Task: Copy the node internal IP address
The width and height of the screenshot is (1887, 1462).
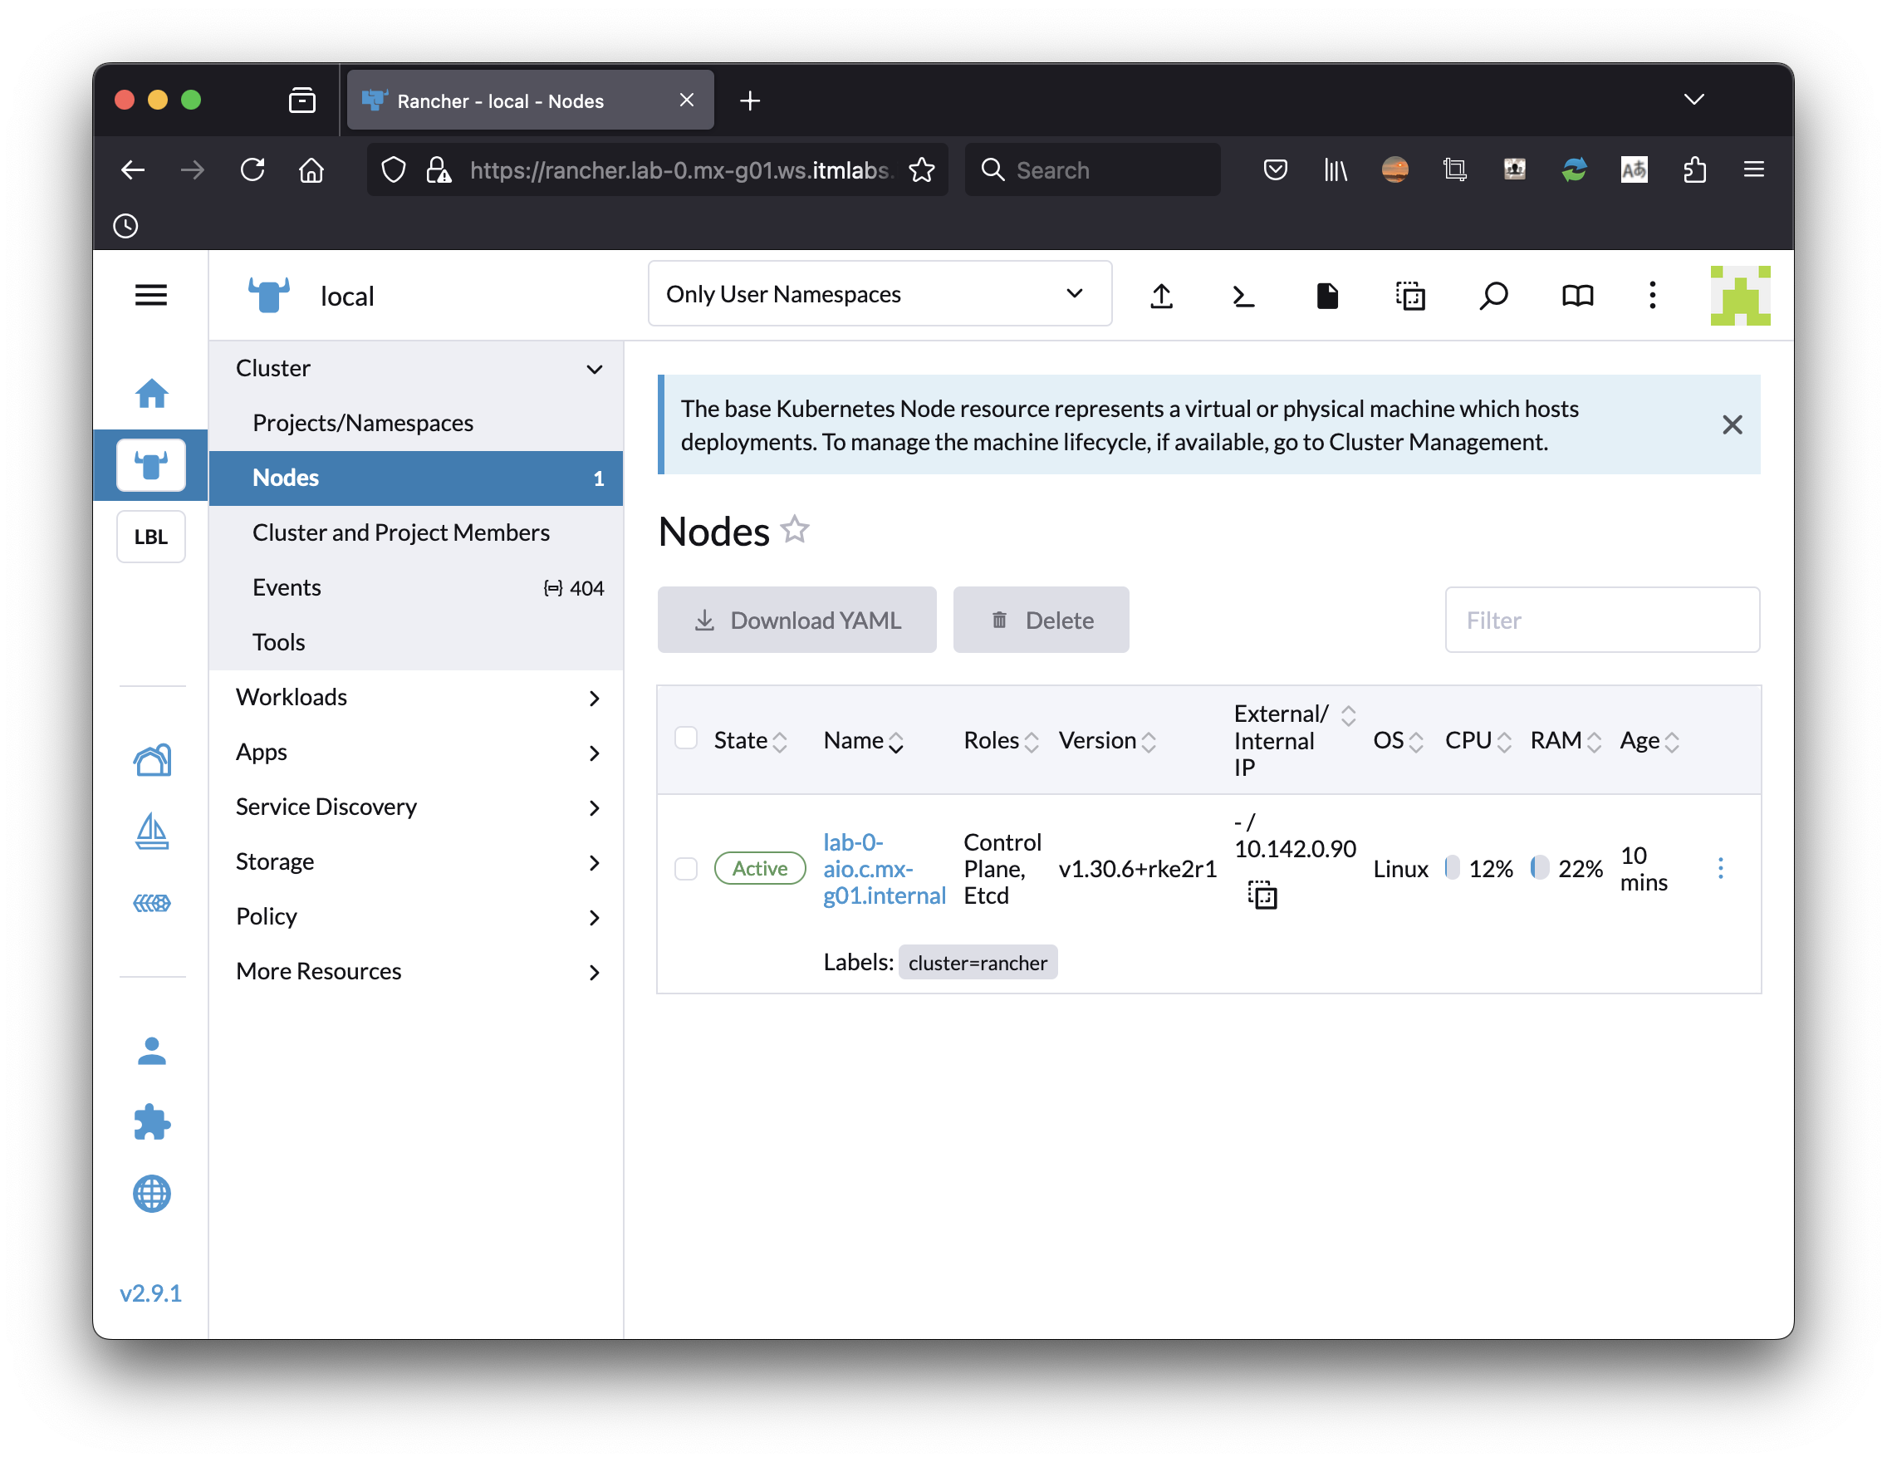Action: 1262,895
